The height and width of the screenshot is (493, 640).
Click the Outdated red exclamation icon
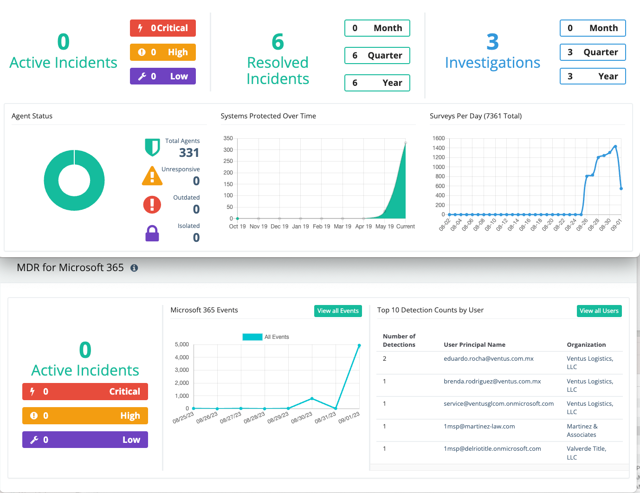point(152,204)
